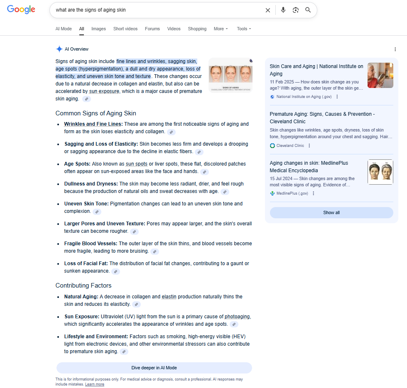Switch to the Images tab

click(x=98, y=29)
